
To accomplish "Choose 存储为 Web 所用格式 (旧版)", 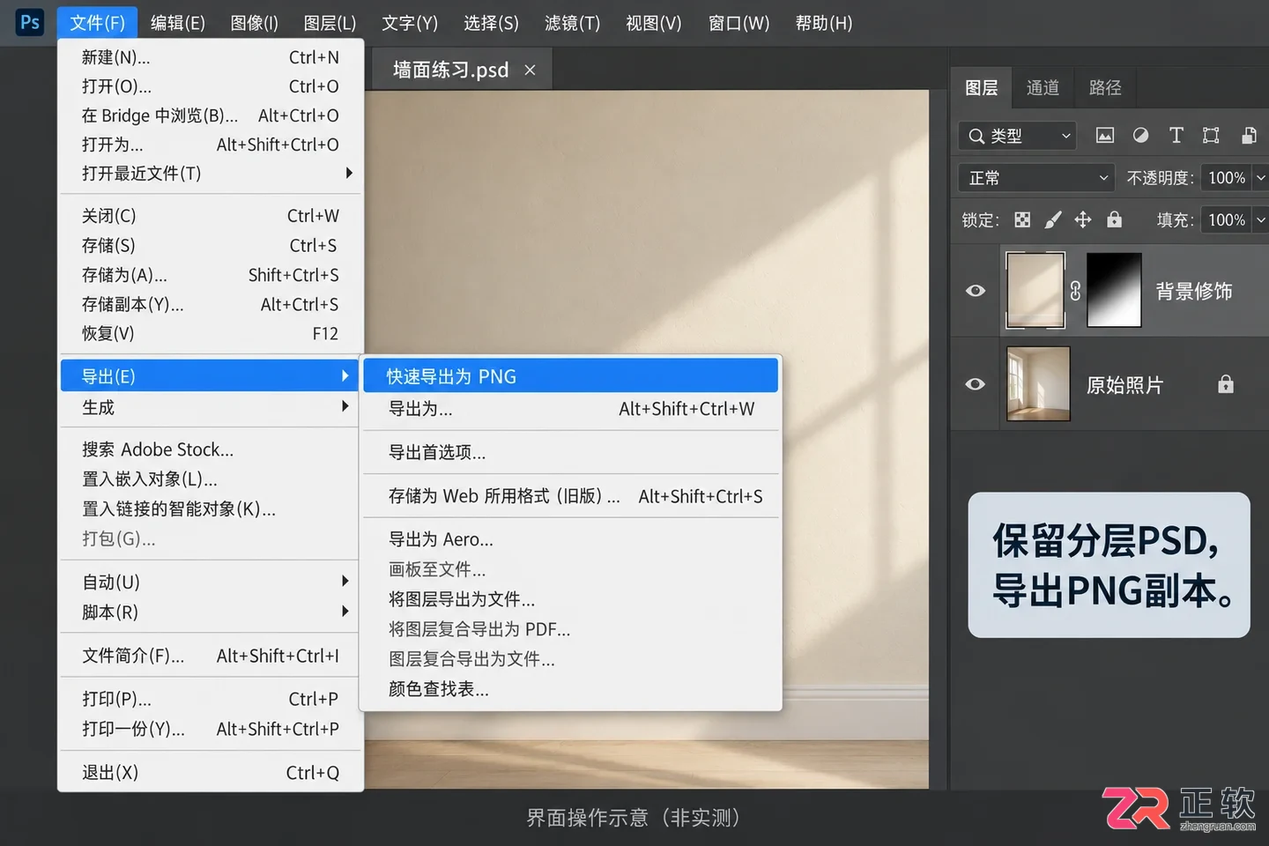I will click(570, 496).
